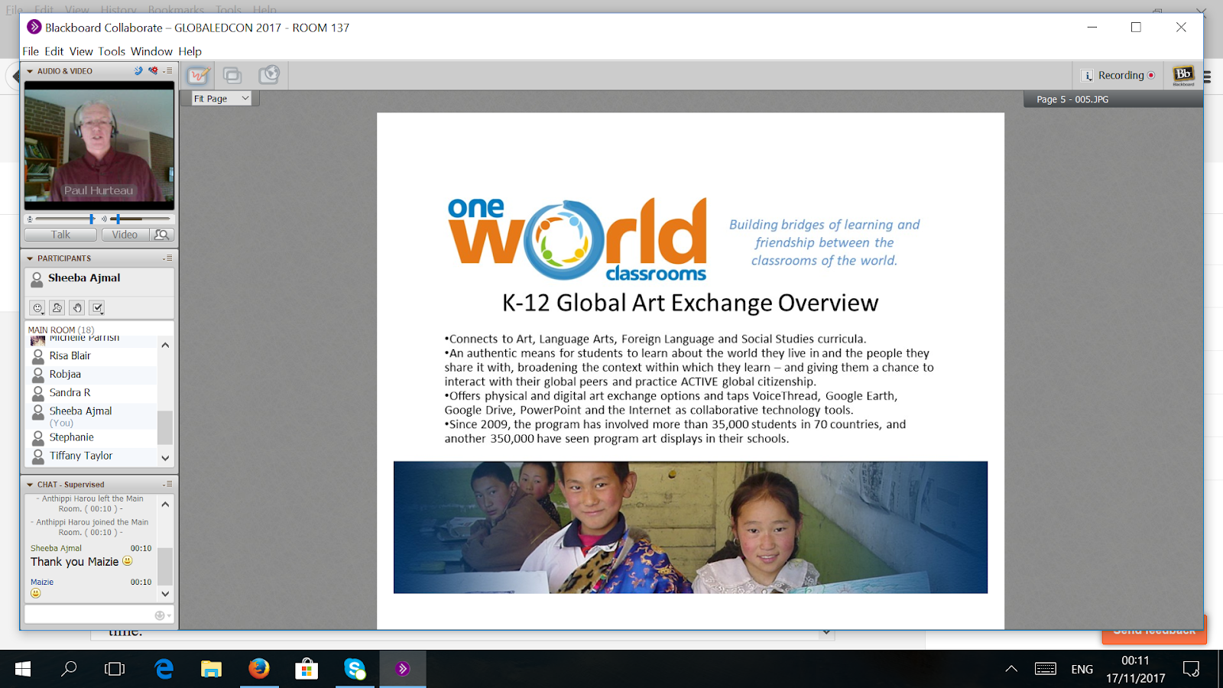This screenshot has width=1223, height=688.
Task: Open the chat emoticon selector
Action: click(163, 615)
